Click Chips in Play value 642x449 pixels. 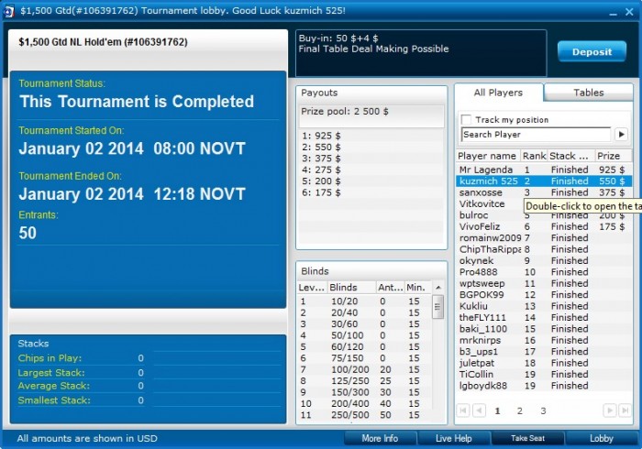coord(140,358)
